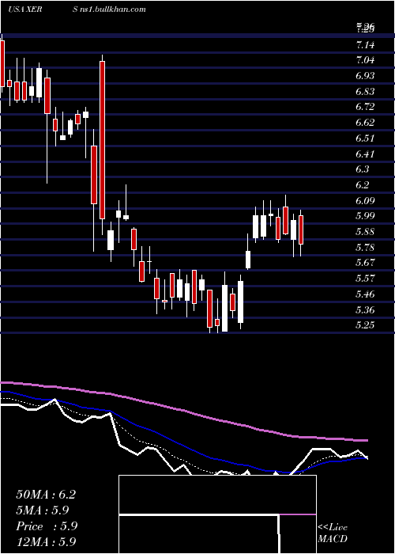Select the 5.36 price axis label
The image size is (395, 554).
(x=365, y=310)
